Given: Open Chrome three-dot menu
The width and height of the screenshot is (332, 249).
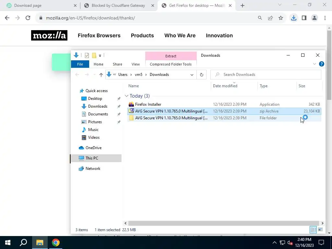Looking at the screenshot, I should coord(325,18).
